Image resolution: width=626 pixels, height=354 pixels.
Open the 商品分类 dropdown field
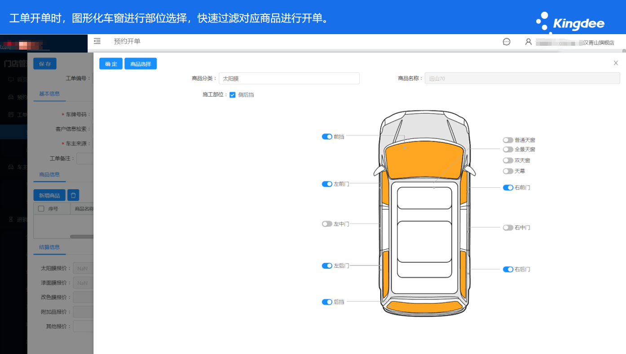(x=289, y=79)
